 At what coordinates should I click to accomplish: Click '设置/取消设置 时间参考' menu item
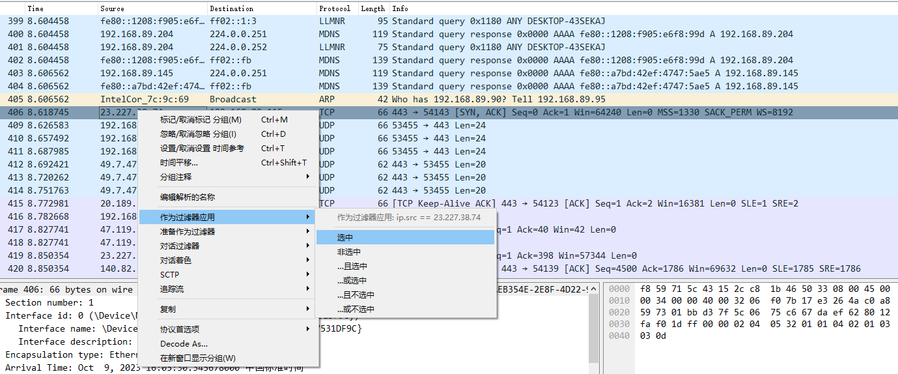(202, 149)
